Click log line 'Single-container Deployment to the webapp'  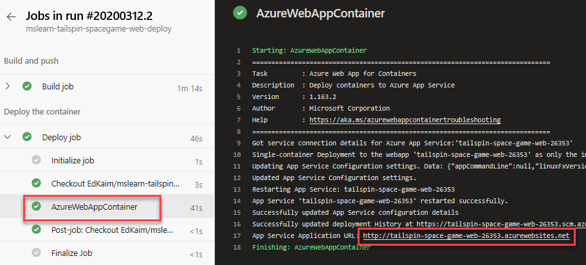pyautogui.click(x=419, y=155)
